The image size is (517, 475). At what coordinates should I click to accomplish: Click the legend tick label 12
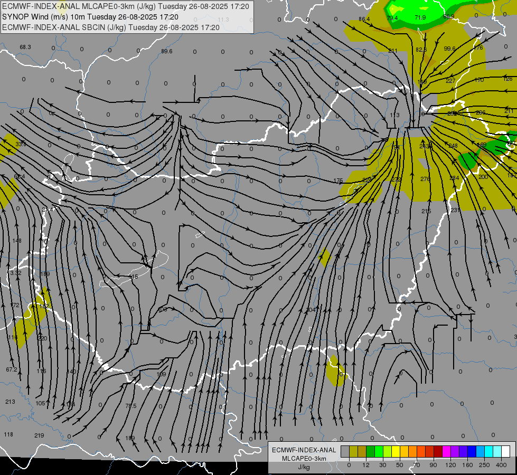click(365, 465)
